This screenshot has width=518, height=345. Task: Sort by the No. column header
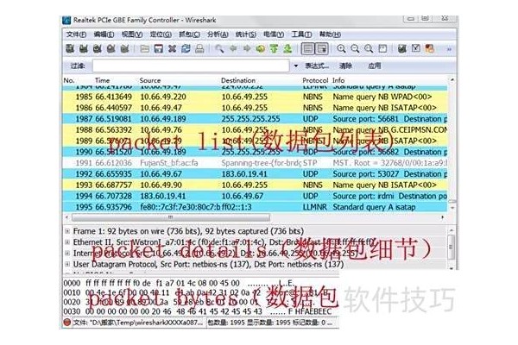coord(69,80)
